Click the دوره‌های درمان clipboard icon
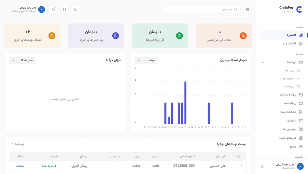The image size is (308, 174). click(x=301, y=138)
